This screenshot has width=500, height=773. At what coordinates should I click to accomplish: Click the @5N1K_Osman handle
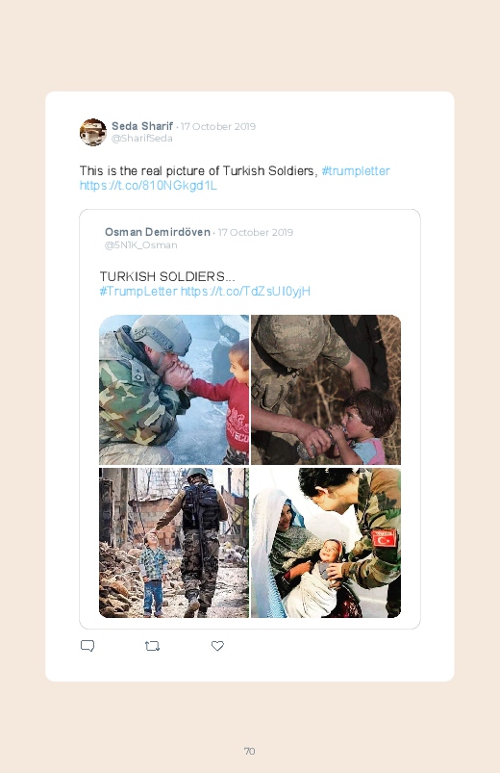click(x=141, y=245)
